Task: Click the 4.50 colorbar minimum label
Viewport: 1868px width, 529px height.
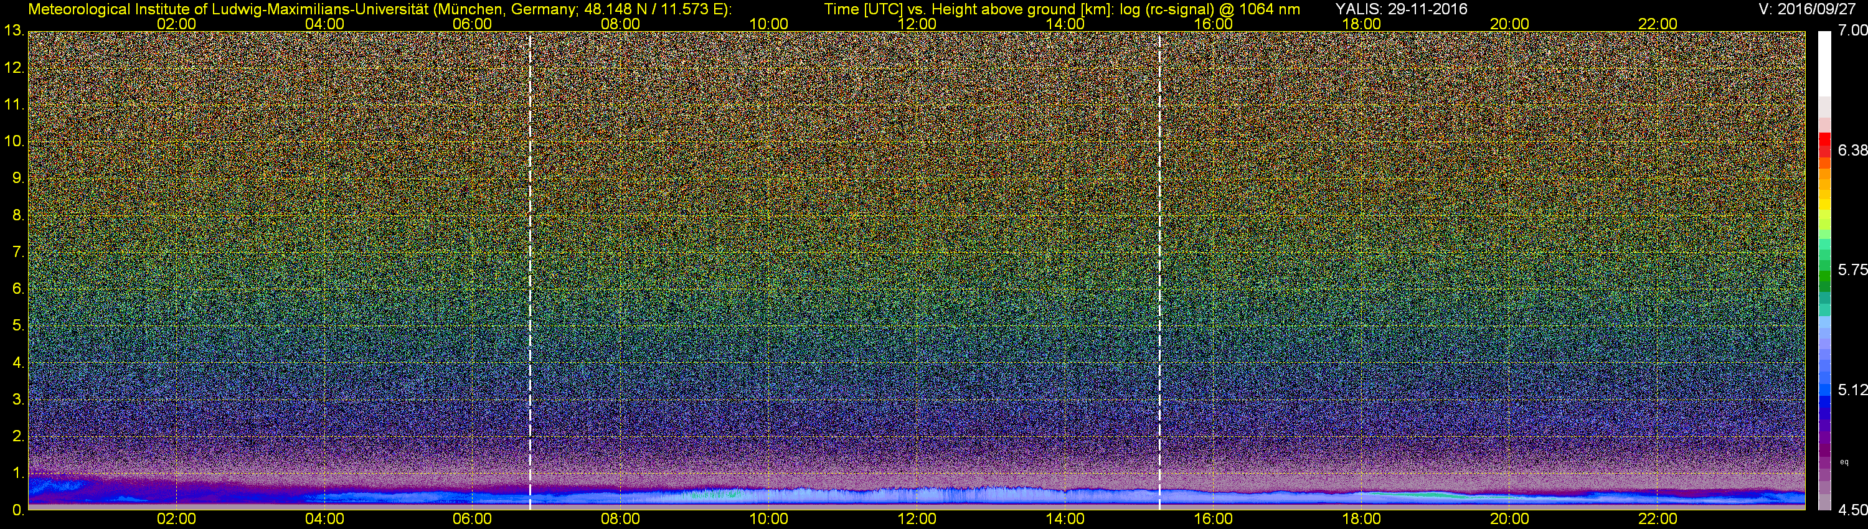Action: [x=1853, y=510]
